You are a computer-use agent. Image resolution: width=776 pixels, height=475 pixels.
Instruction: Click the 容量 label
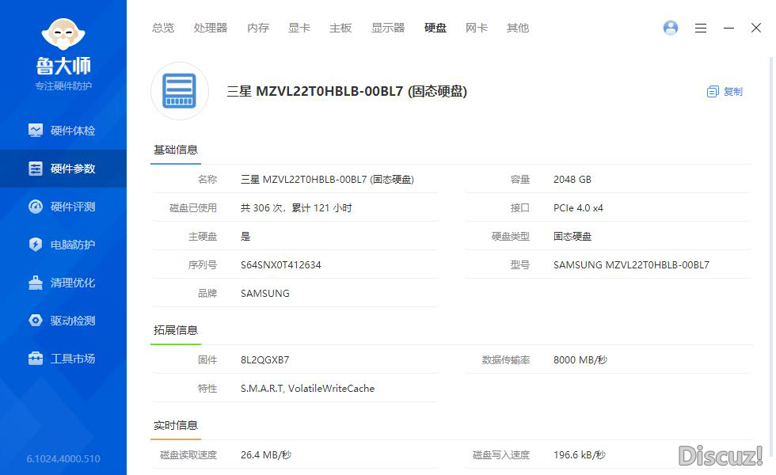click(x=520, y=179)
